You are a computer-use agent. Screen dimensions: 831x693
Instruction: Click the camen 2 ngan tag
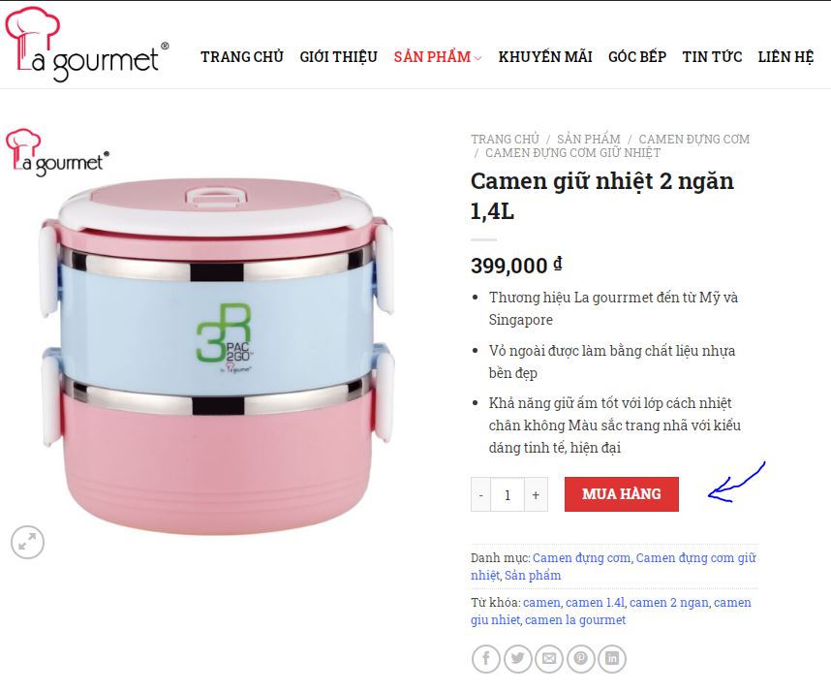coord(669,603)
